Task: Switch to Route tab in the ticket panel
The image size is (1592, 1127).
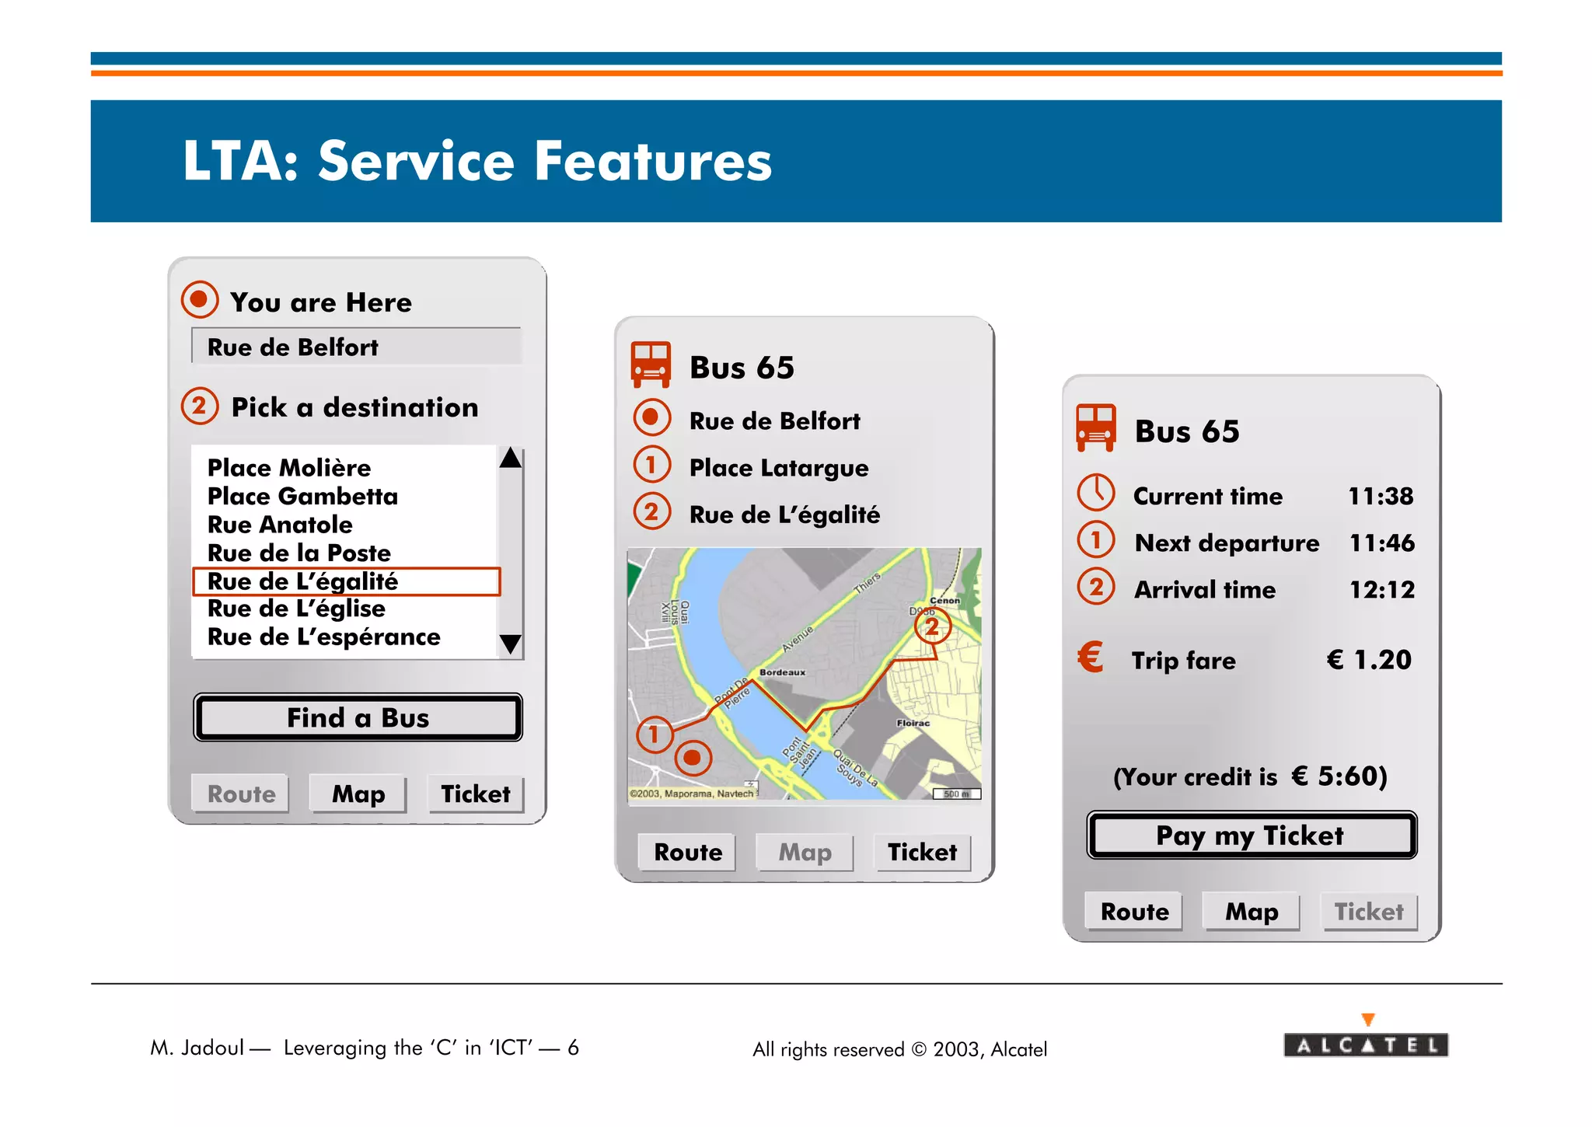Action: tap(1135, 911)
